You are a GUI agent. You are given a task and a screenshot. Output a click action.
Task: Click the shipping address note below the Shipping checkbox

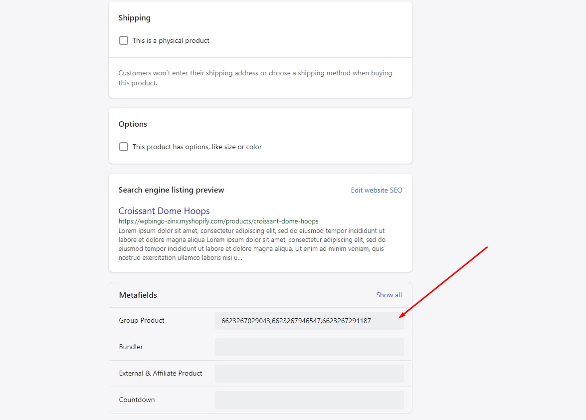coord(255,78)
